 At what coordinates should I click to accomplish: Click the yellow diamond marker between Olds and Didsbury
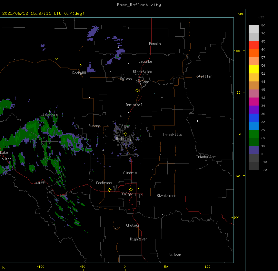tap(125, 134)
